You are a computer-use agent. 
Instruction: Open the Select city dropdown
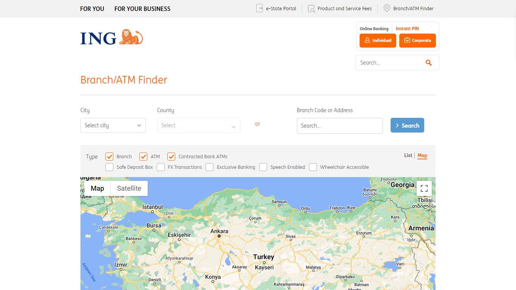pos(113,125)
